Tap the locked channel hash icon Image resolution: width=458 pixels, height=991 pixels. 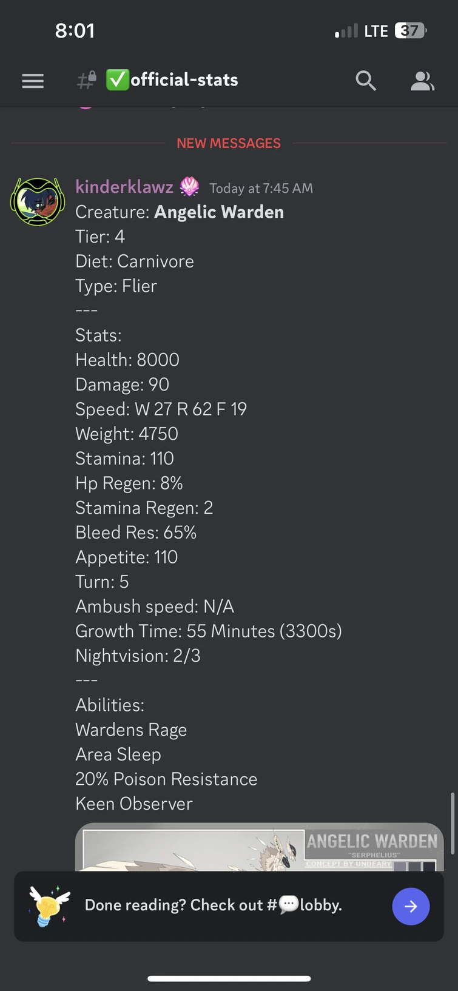(x=87, y=80)
